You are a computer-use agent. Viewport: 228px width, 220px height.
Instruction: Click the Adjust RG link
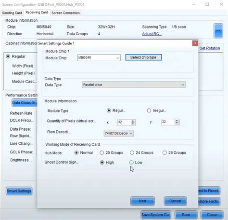152,34
